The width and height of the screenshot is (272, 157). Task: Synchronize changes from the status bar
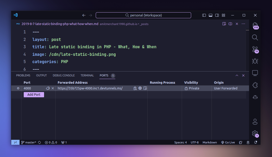pos(40,142)
